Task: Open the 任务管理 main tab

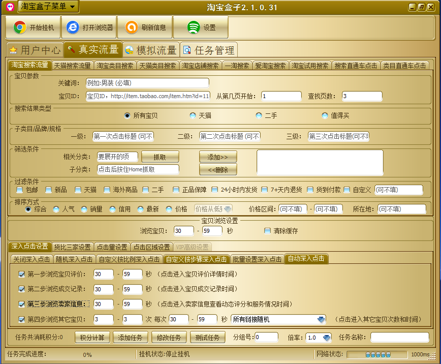Action: (209, 50)
